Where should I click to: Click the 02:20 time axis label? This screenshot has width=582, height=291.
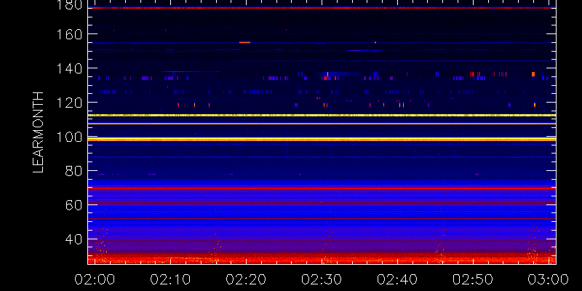[x=246, y=279]
